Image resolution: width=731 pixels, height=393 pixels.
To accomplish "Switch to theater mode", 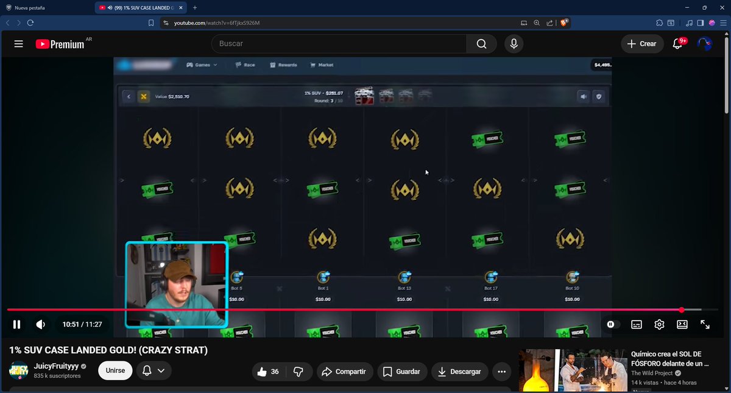I will 682,325.
